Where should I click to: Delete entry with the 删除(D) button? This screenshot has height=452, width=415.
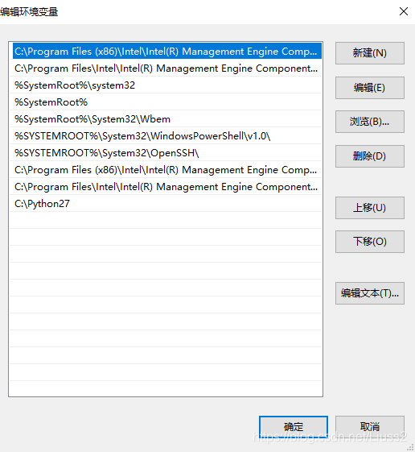tap(369, 156)
